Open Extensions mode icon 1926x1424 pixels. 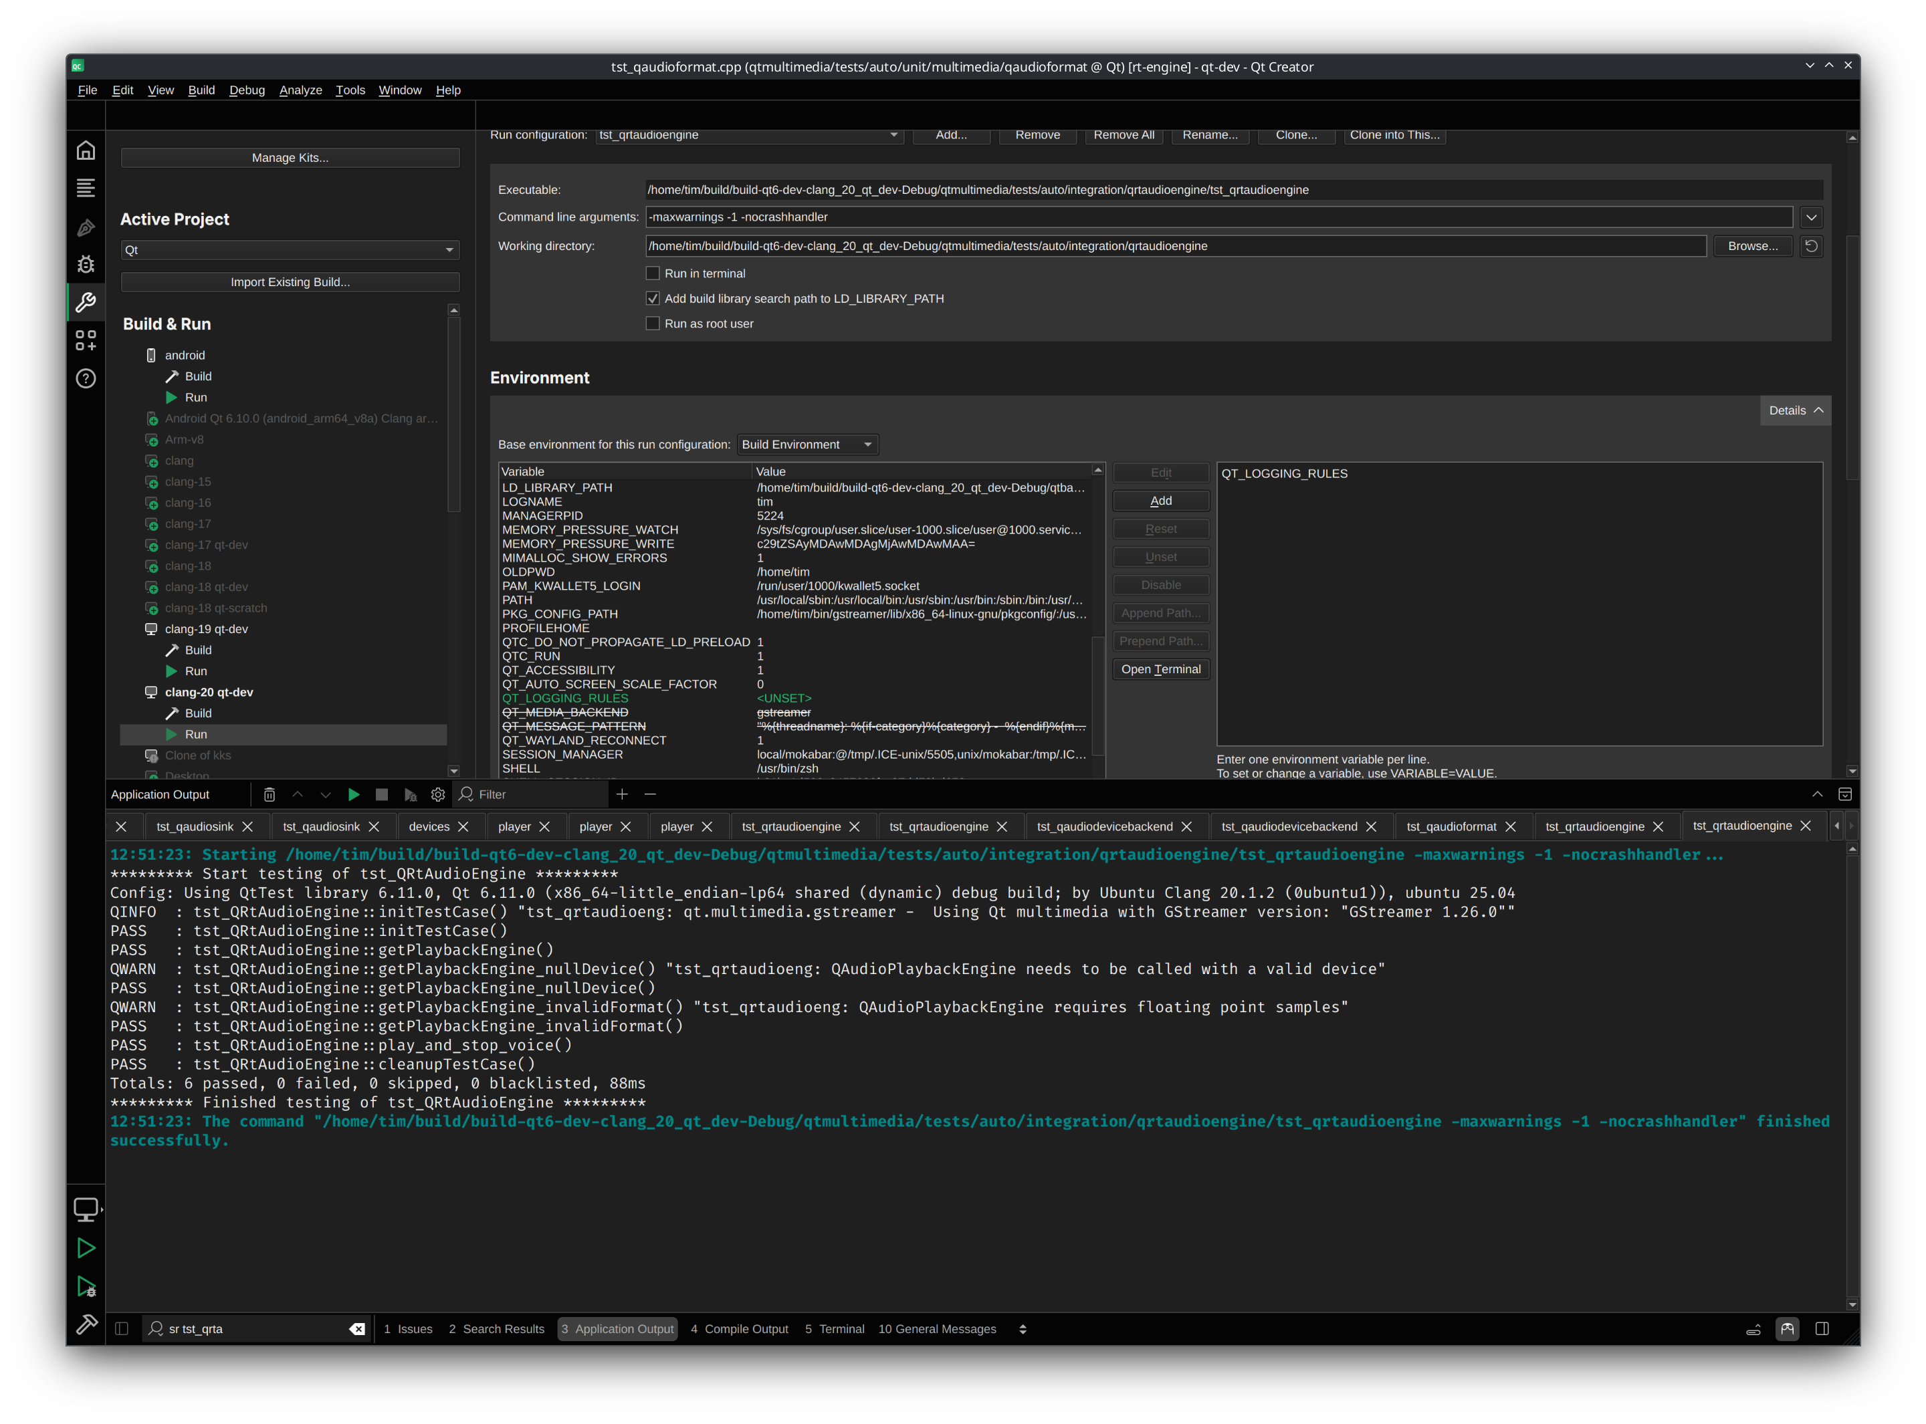click(86, 340)
